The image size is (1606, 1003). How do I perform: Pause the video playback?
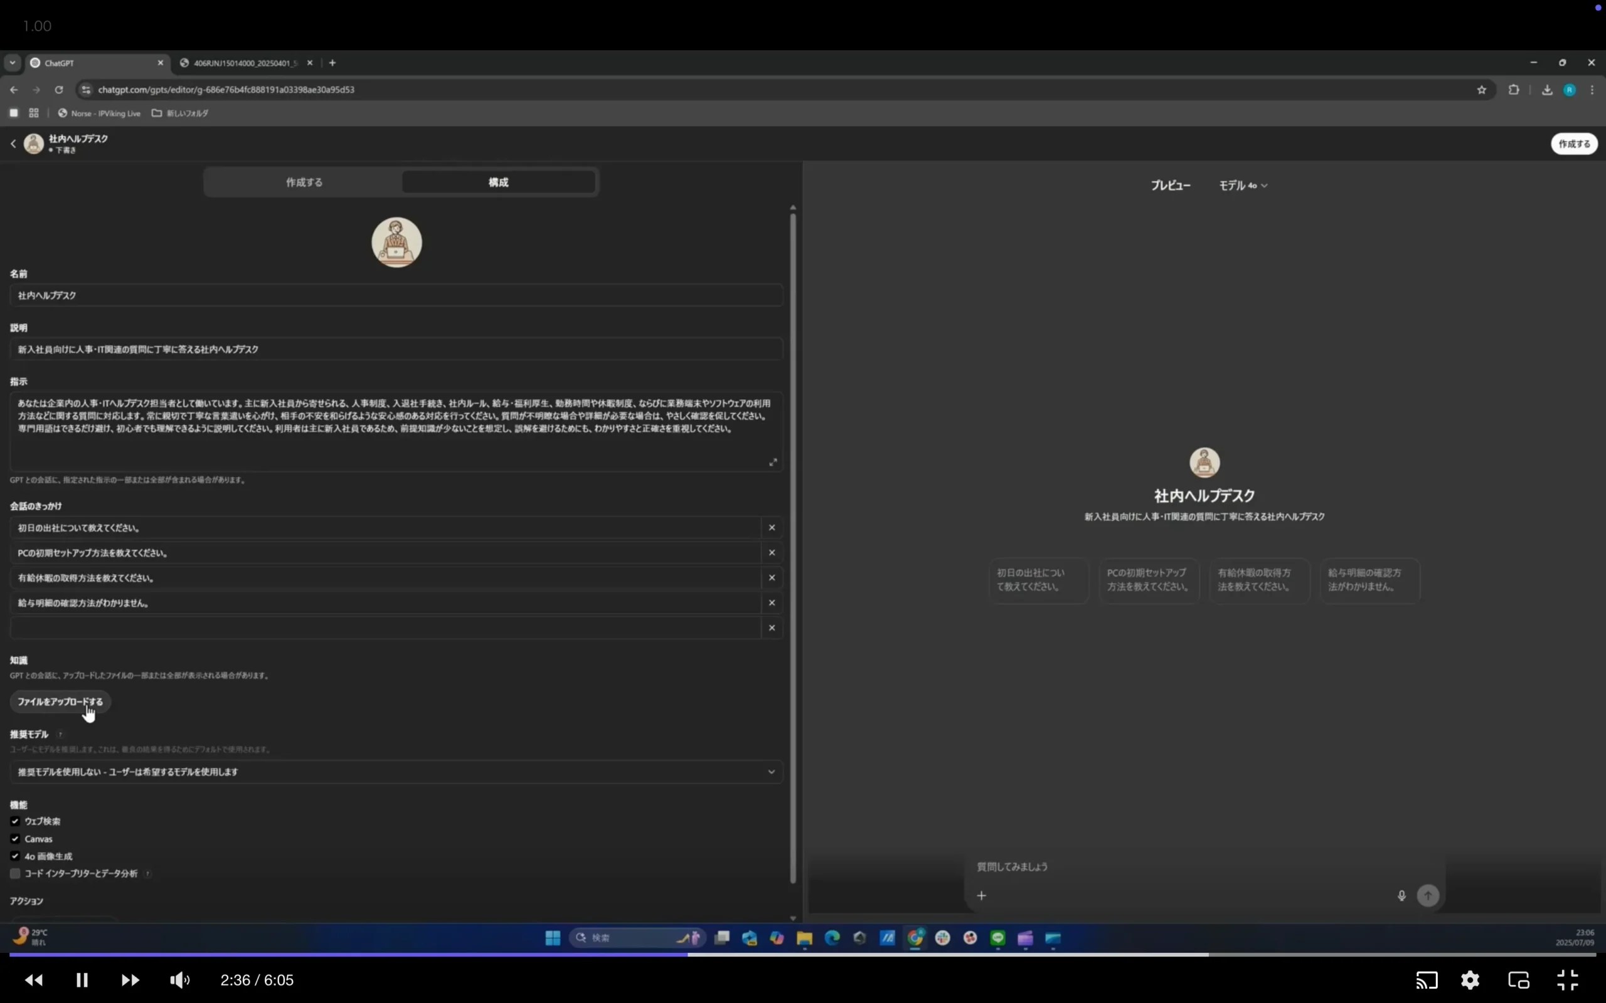(x=82, y=980)
